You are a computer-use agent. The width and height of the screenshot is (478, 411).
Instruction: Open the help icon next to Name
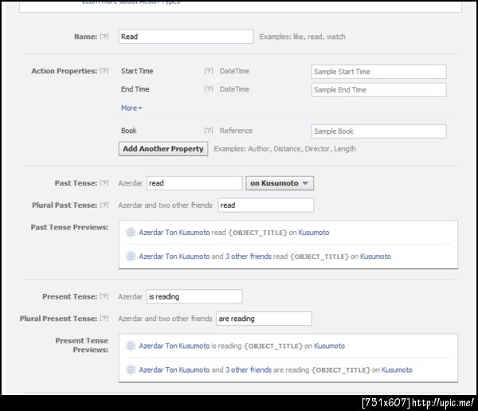(104, 37)
